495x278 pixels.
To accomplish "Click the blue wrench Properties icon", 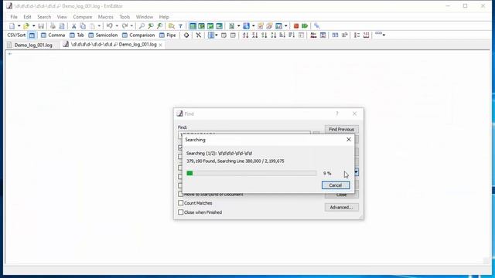I will [317, 25].
